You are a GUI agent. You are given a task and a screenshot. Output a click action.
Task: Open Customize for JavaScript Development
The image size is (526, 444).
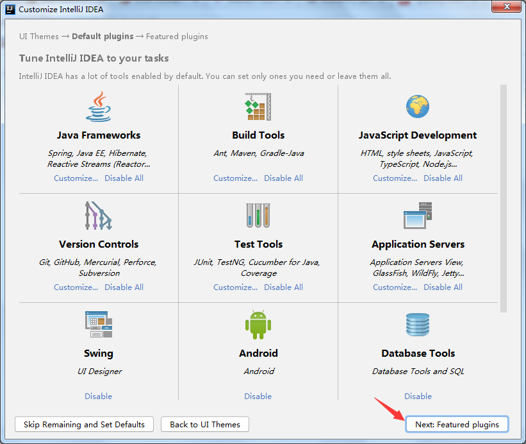click(395, 178)
